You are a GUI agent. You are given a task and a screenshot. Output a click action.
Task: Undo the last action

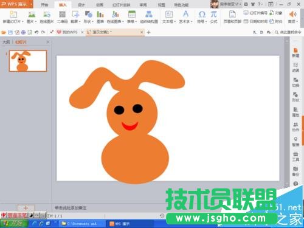click(36, 32)
